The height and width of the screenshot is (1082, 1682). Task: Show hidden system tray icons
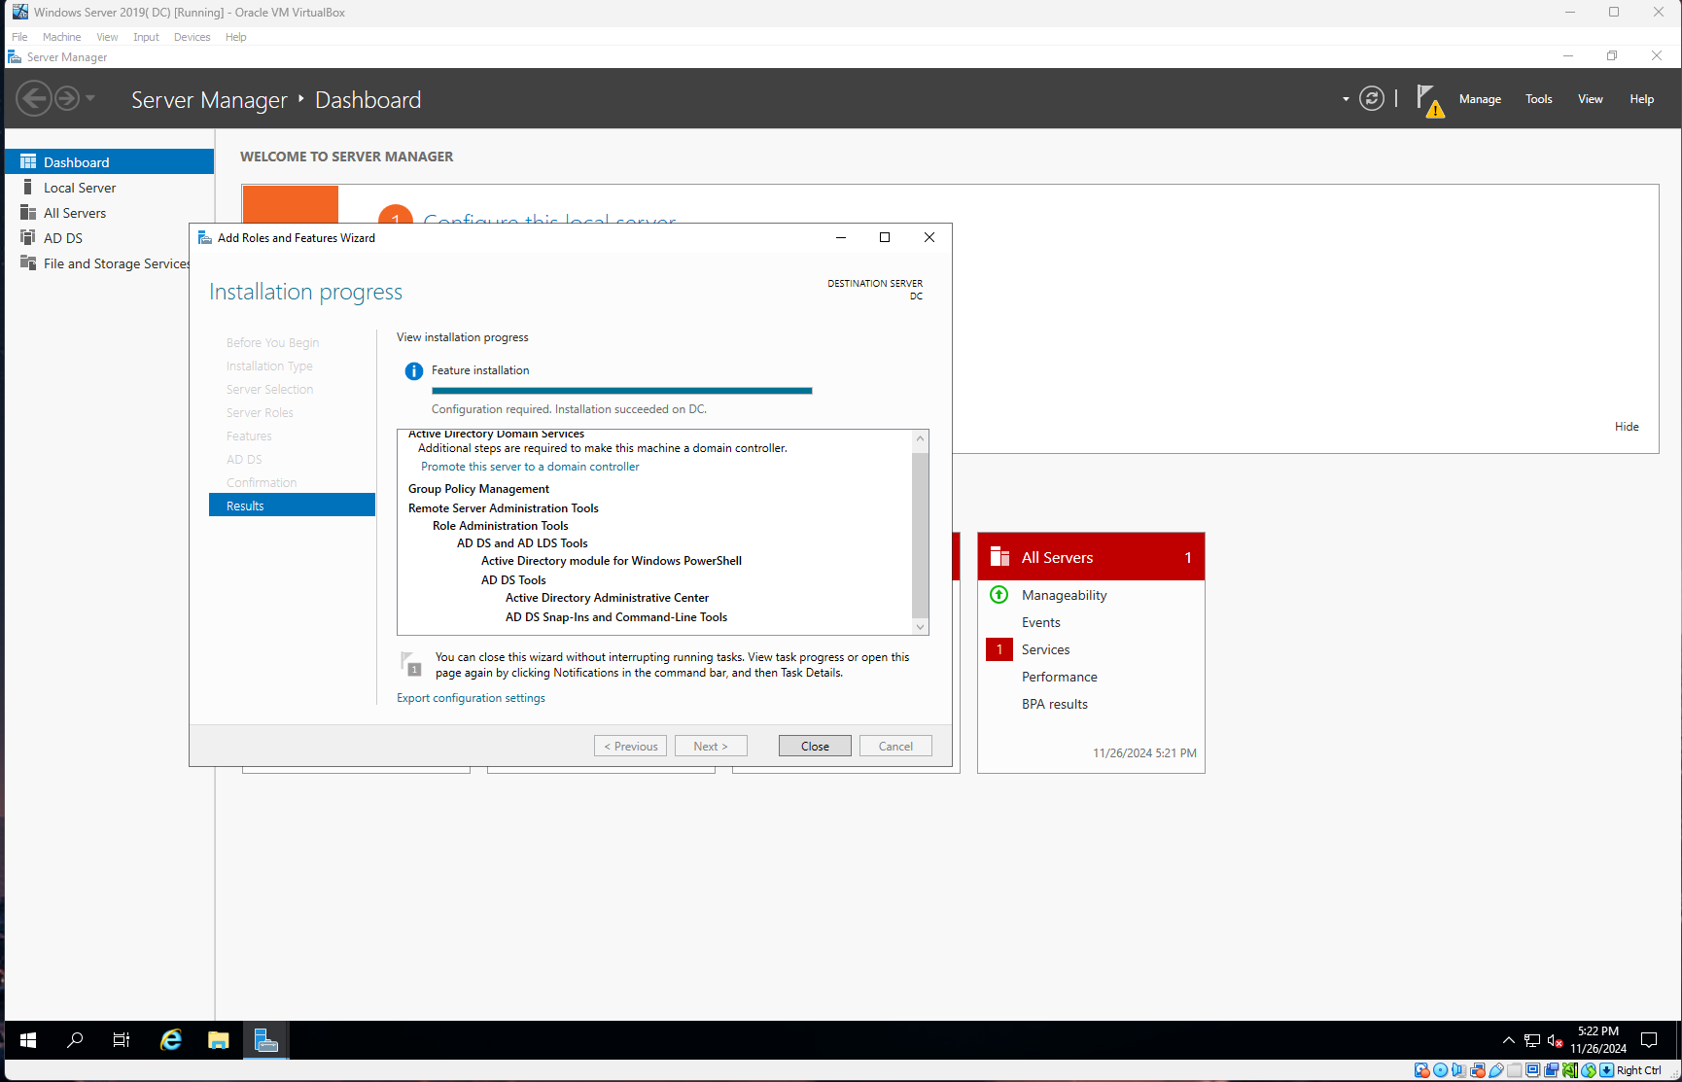1508,1040
